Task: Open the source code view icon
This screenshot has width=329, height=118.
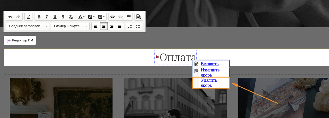Action: click(28, 17)
